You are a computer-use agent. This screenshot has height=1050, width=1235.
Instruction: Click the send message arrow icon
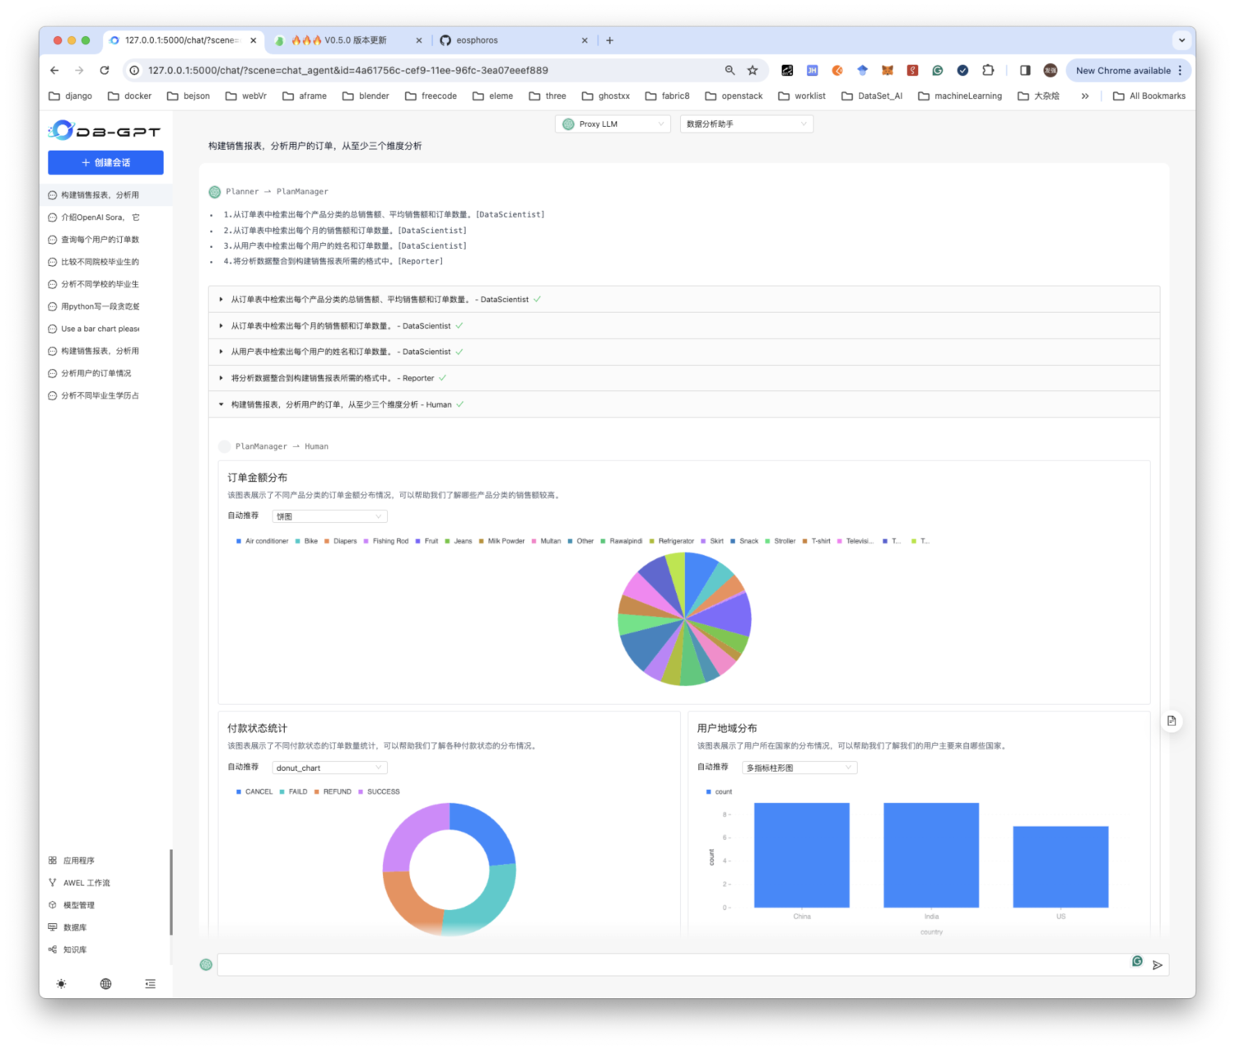1158,965
